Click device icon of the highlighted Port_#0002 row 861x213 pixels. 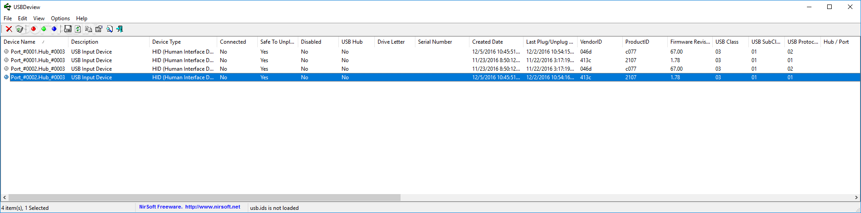click(x=6, y=77)
